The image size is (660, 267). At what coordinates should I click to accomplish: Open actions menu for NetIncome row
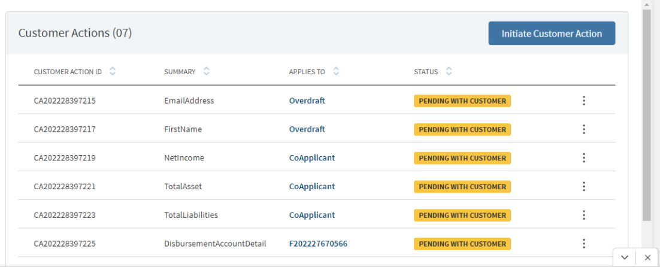point(583,158)
